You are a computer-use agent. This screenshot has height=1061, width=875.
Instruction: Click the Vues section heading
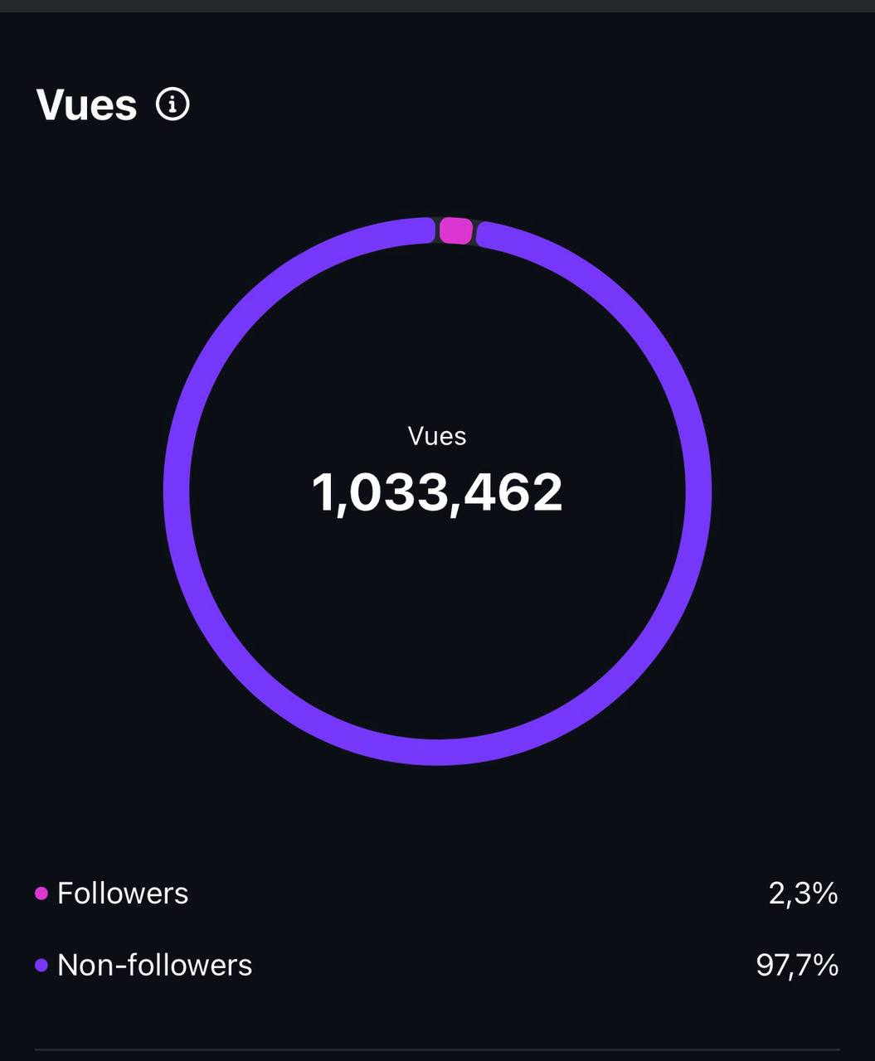86,105
